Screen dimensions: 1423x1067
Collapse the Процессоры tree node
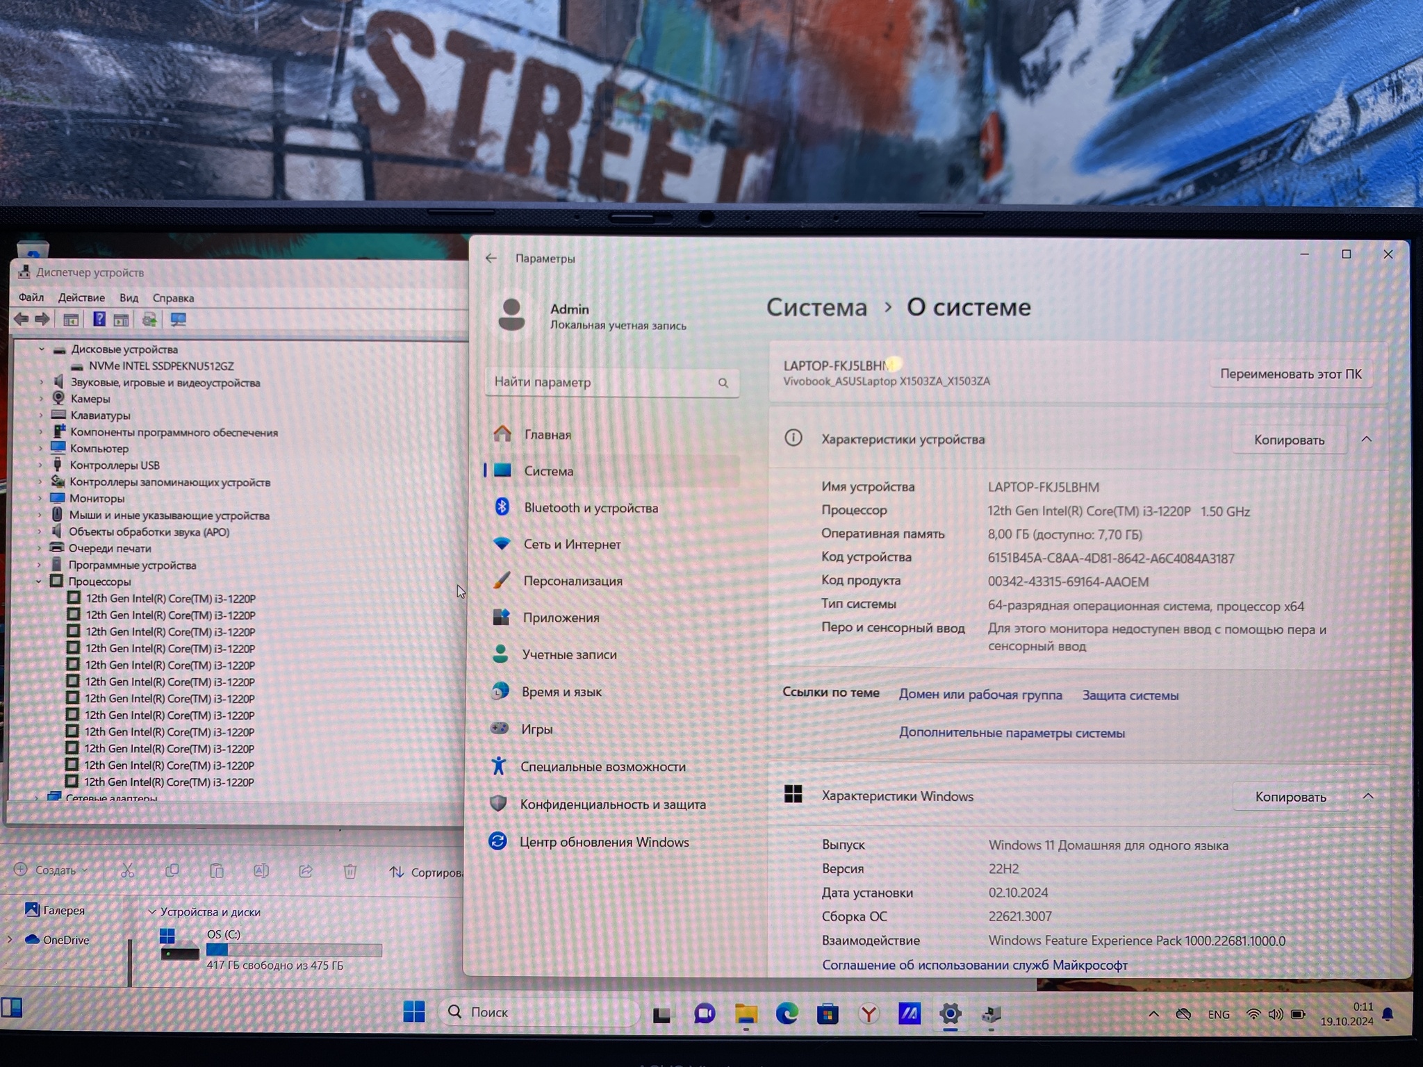click(x=39, y=581)
